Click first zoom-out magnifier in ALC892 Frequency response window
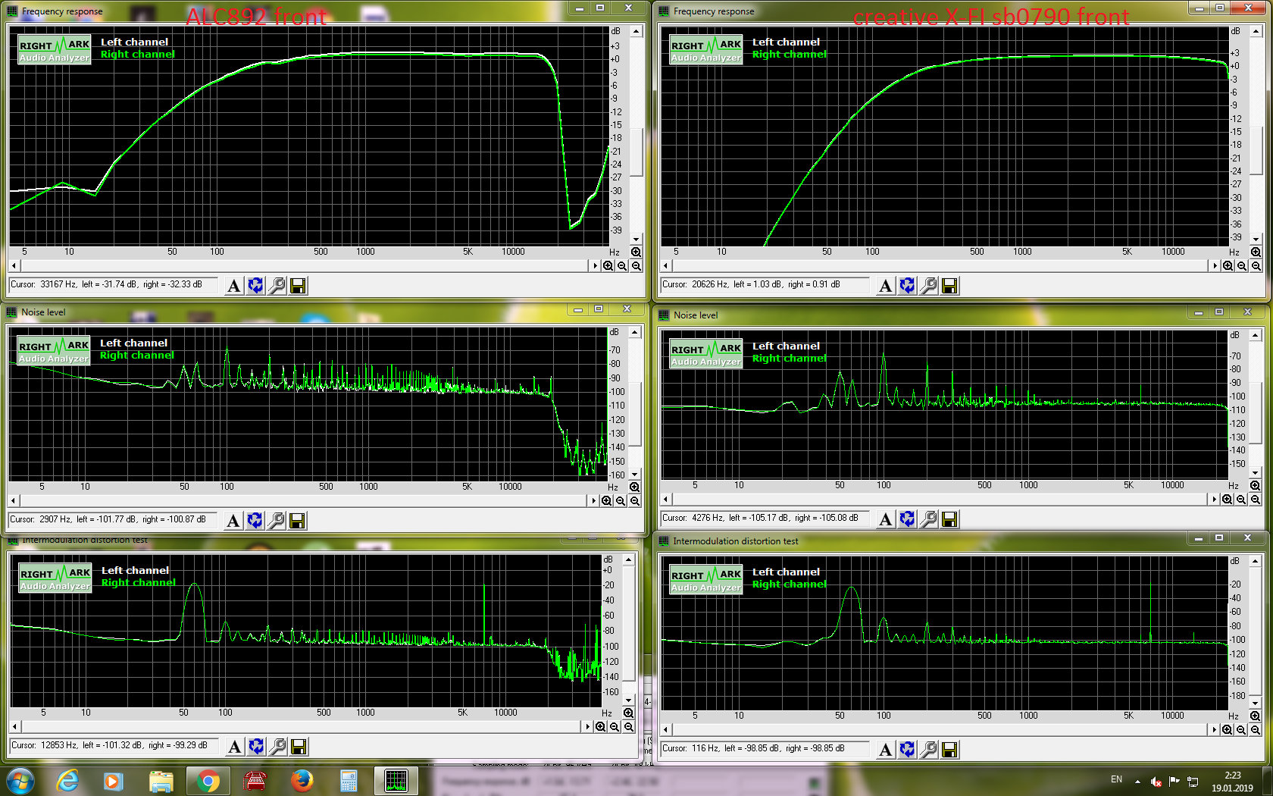Image resolution: width=1273 pixels, height=796 pixels. [622, 266]
